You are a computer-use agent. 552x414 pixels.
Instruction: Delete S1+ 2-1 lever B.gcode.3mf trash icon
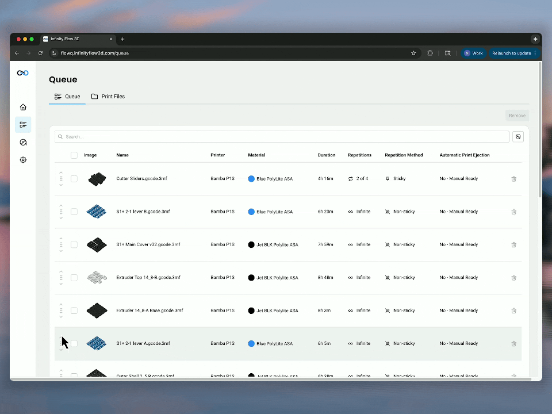click(x=513, y=212)
